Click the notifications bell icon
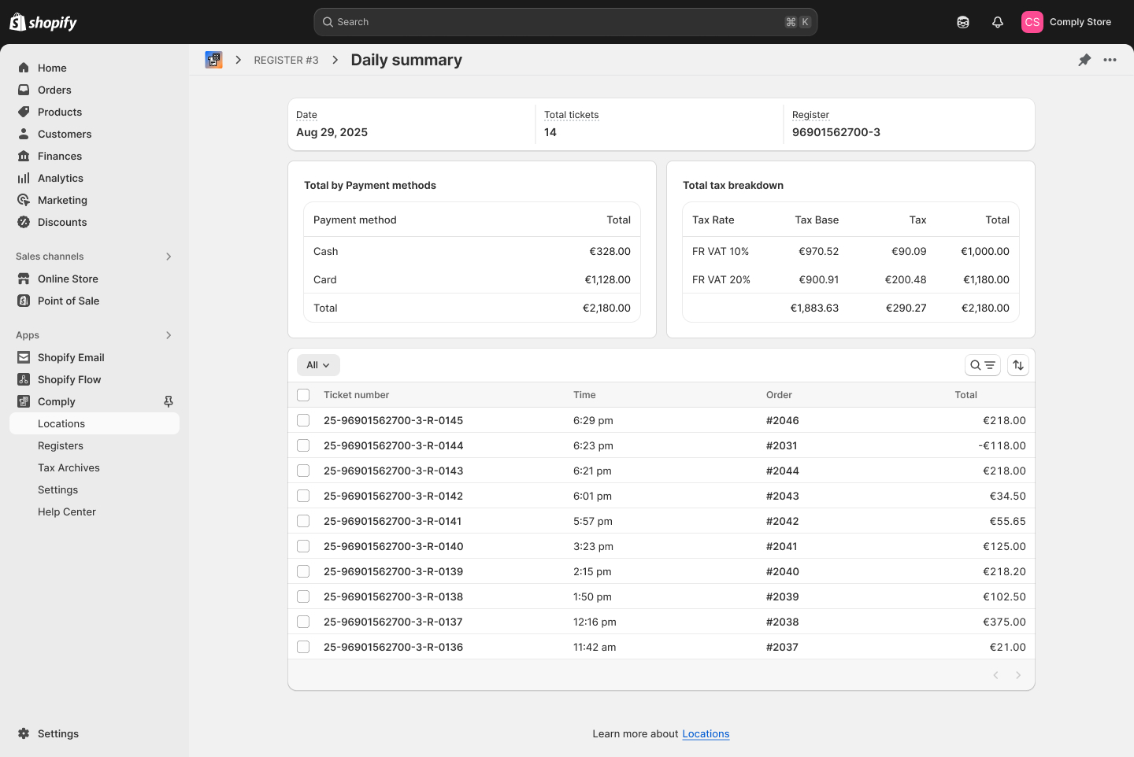The height and width of the screenshot is (757, 1134). click(997, 22)
